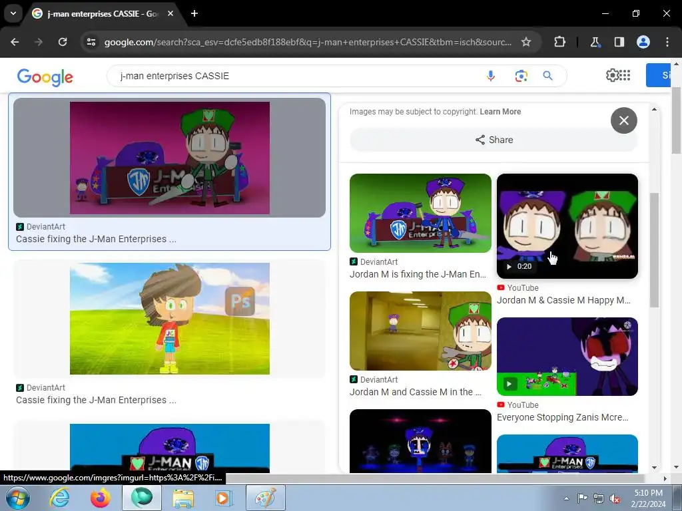
Task: Open Jordan M is fixing the J-Man thumbnail
Action: 420,214
